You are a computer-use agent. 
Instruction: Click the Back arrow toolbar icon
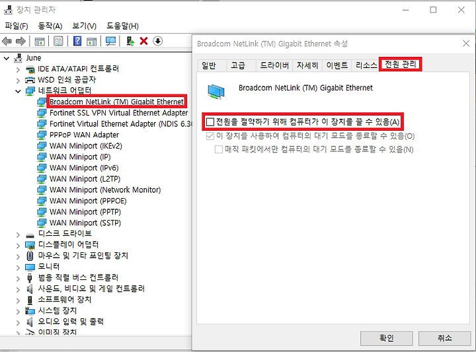click(x=7, y=41)
